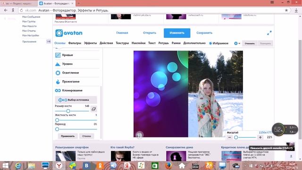Open Мои Ответы in the VK sidebar
Screen dimensions: 302x170
coord(29,31)
